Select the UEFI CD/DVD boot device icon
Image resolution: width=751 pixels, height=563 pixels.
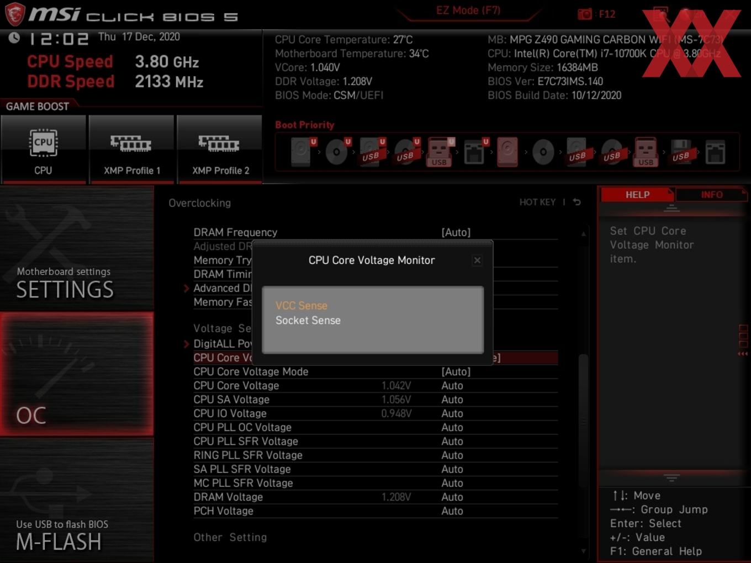coord(337,152)
